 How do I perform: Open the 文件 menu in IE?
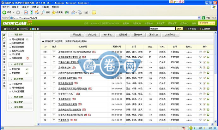[6, 7]
